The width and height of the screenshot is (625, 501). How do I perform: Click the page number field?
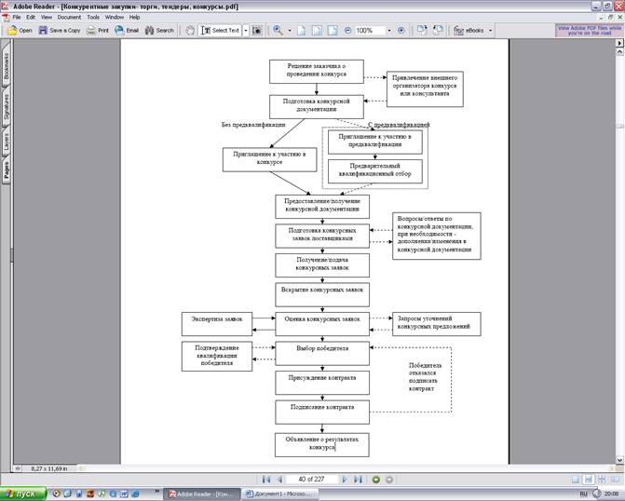(x=311, y=479)
